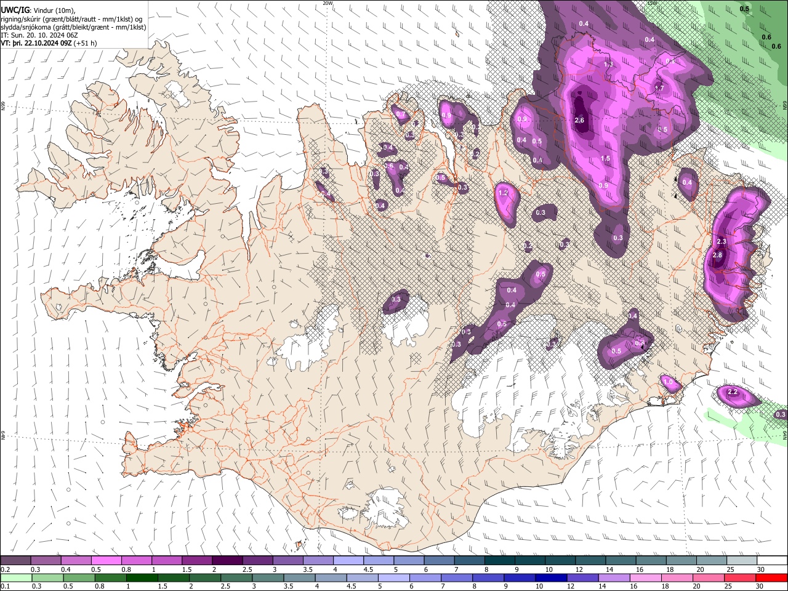Click the valid time 'VT: þri. 22.10.2024 09Z (+51 h)'
Image resolution: width=788 pixels, height=591 pixels.
[x=49, y=43]
